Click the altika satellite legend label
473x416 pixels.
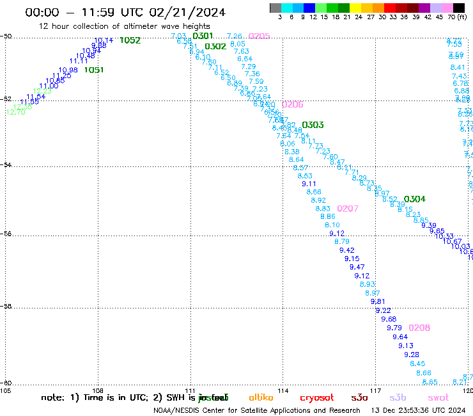261,397
